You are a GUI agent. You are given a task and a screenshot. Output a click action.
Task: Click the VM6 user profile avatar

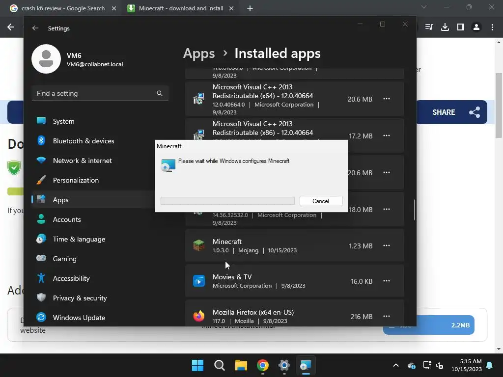(x=46, y=59)
